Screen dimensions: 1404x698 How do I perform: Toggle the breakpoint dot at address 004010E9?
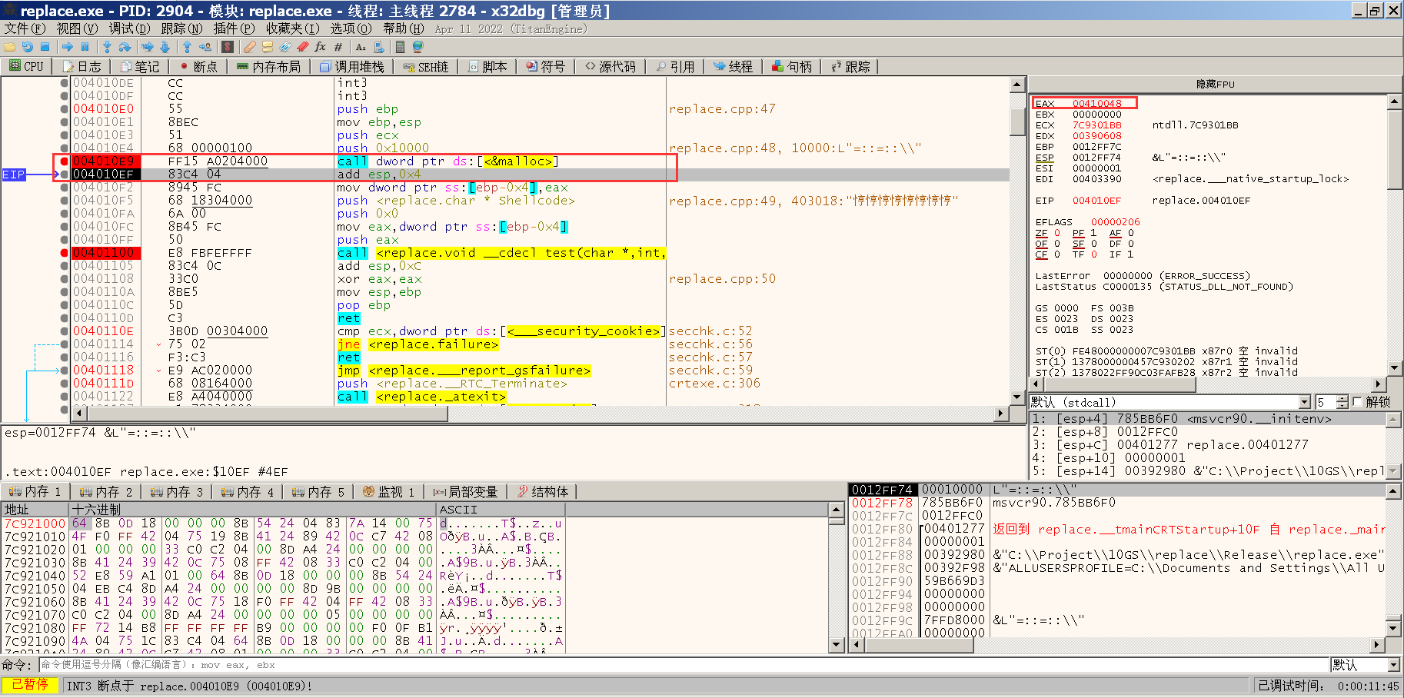[62, 161]
